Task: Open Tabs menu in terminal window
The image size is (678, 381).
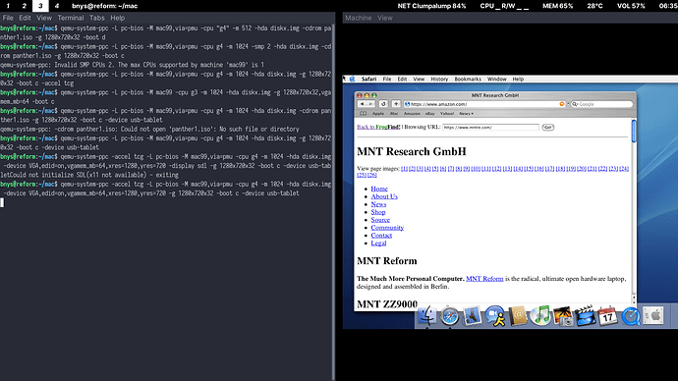Action: [x=97, y=18]
